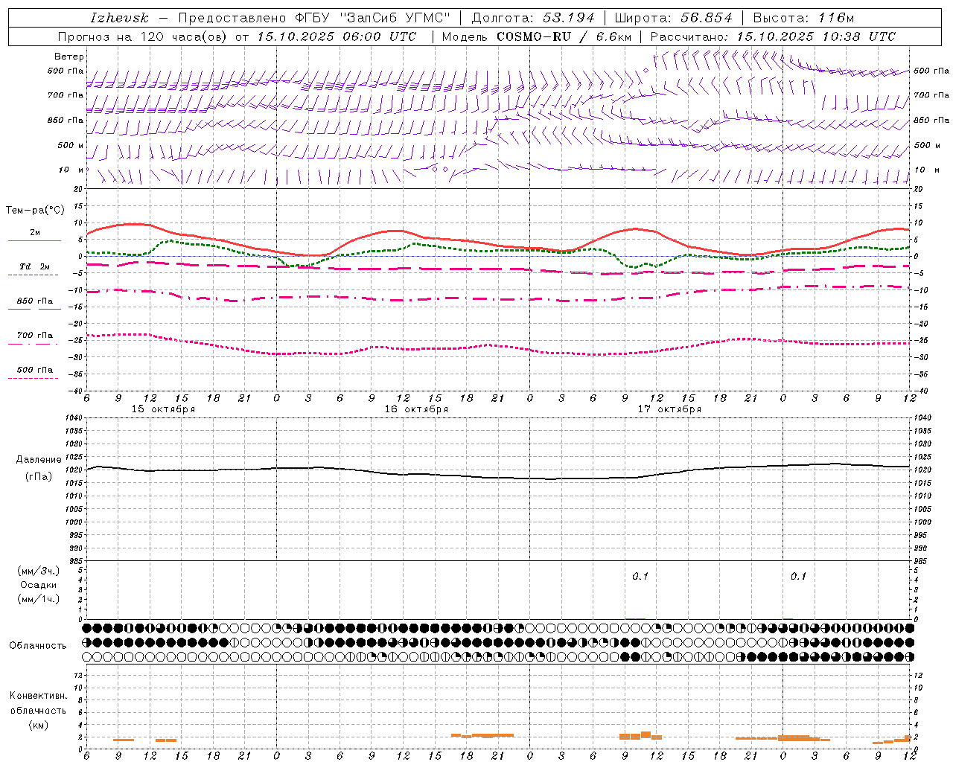
Task: Click the "Рассчитано: 15.10.2025 10:38 UTC" computed time
Action: (773, 36)
